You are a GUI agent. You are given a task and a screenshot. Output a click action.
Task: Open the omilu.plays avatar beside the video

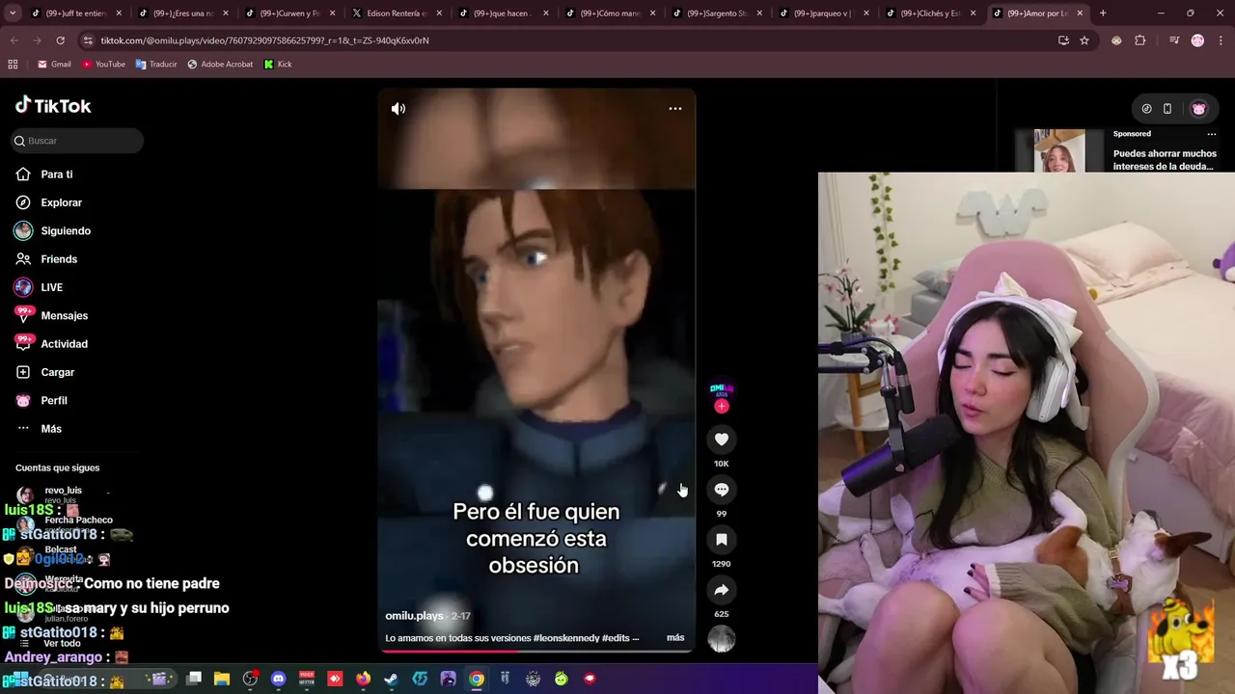tap(722, 388)
